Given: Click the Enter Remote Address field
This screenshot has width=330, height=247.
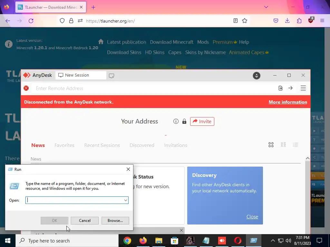Looking at the screenshot, I should 154,88.
